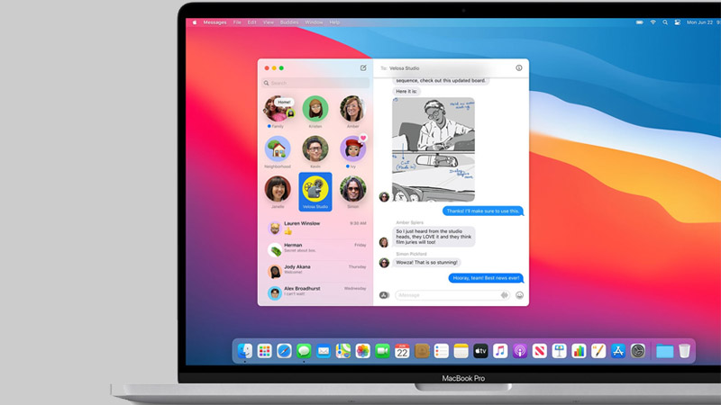Open the pinned Family conversation

click(278, 112)
